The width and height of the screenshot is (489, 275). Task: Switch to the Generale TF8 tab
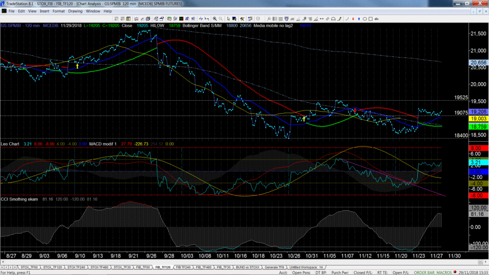pyautogui.click(x=275, y=267)
